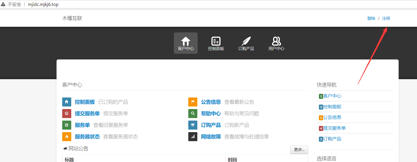
Task: Click the feather icon for 订购产品
Action: pos(246,41)
